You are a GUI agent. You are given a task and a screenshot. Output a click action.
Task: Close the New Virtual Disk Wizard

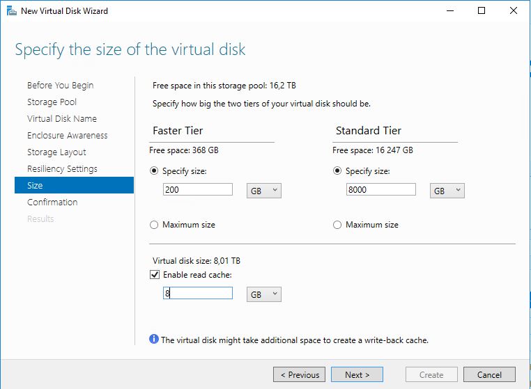coord(514,11)
